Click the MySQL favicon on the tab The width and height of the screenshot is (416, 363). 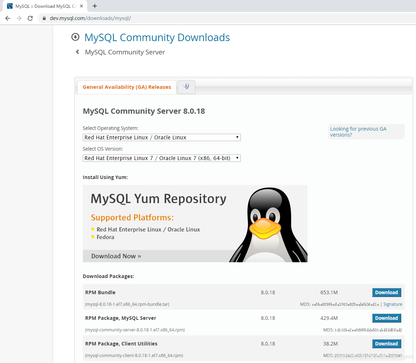10,6
